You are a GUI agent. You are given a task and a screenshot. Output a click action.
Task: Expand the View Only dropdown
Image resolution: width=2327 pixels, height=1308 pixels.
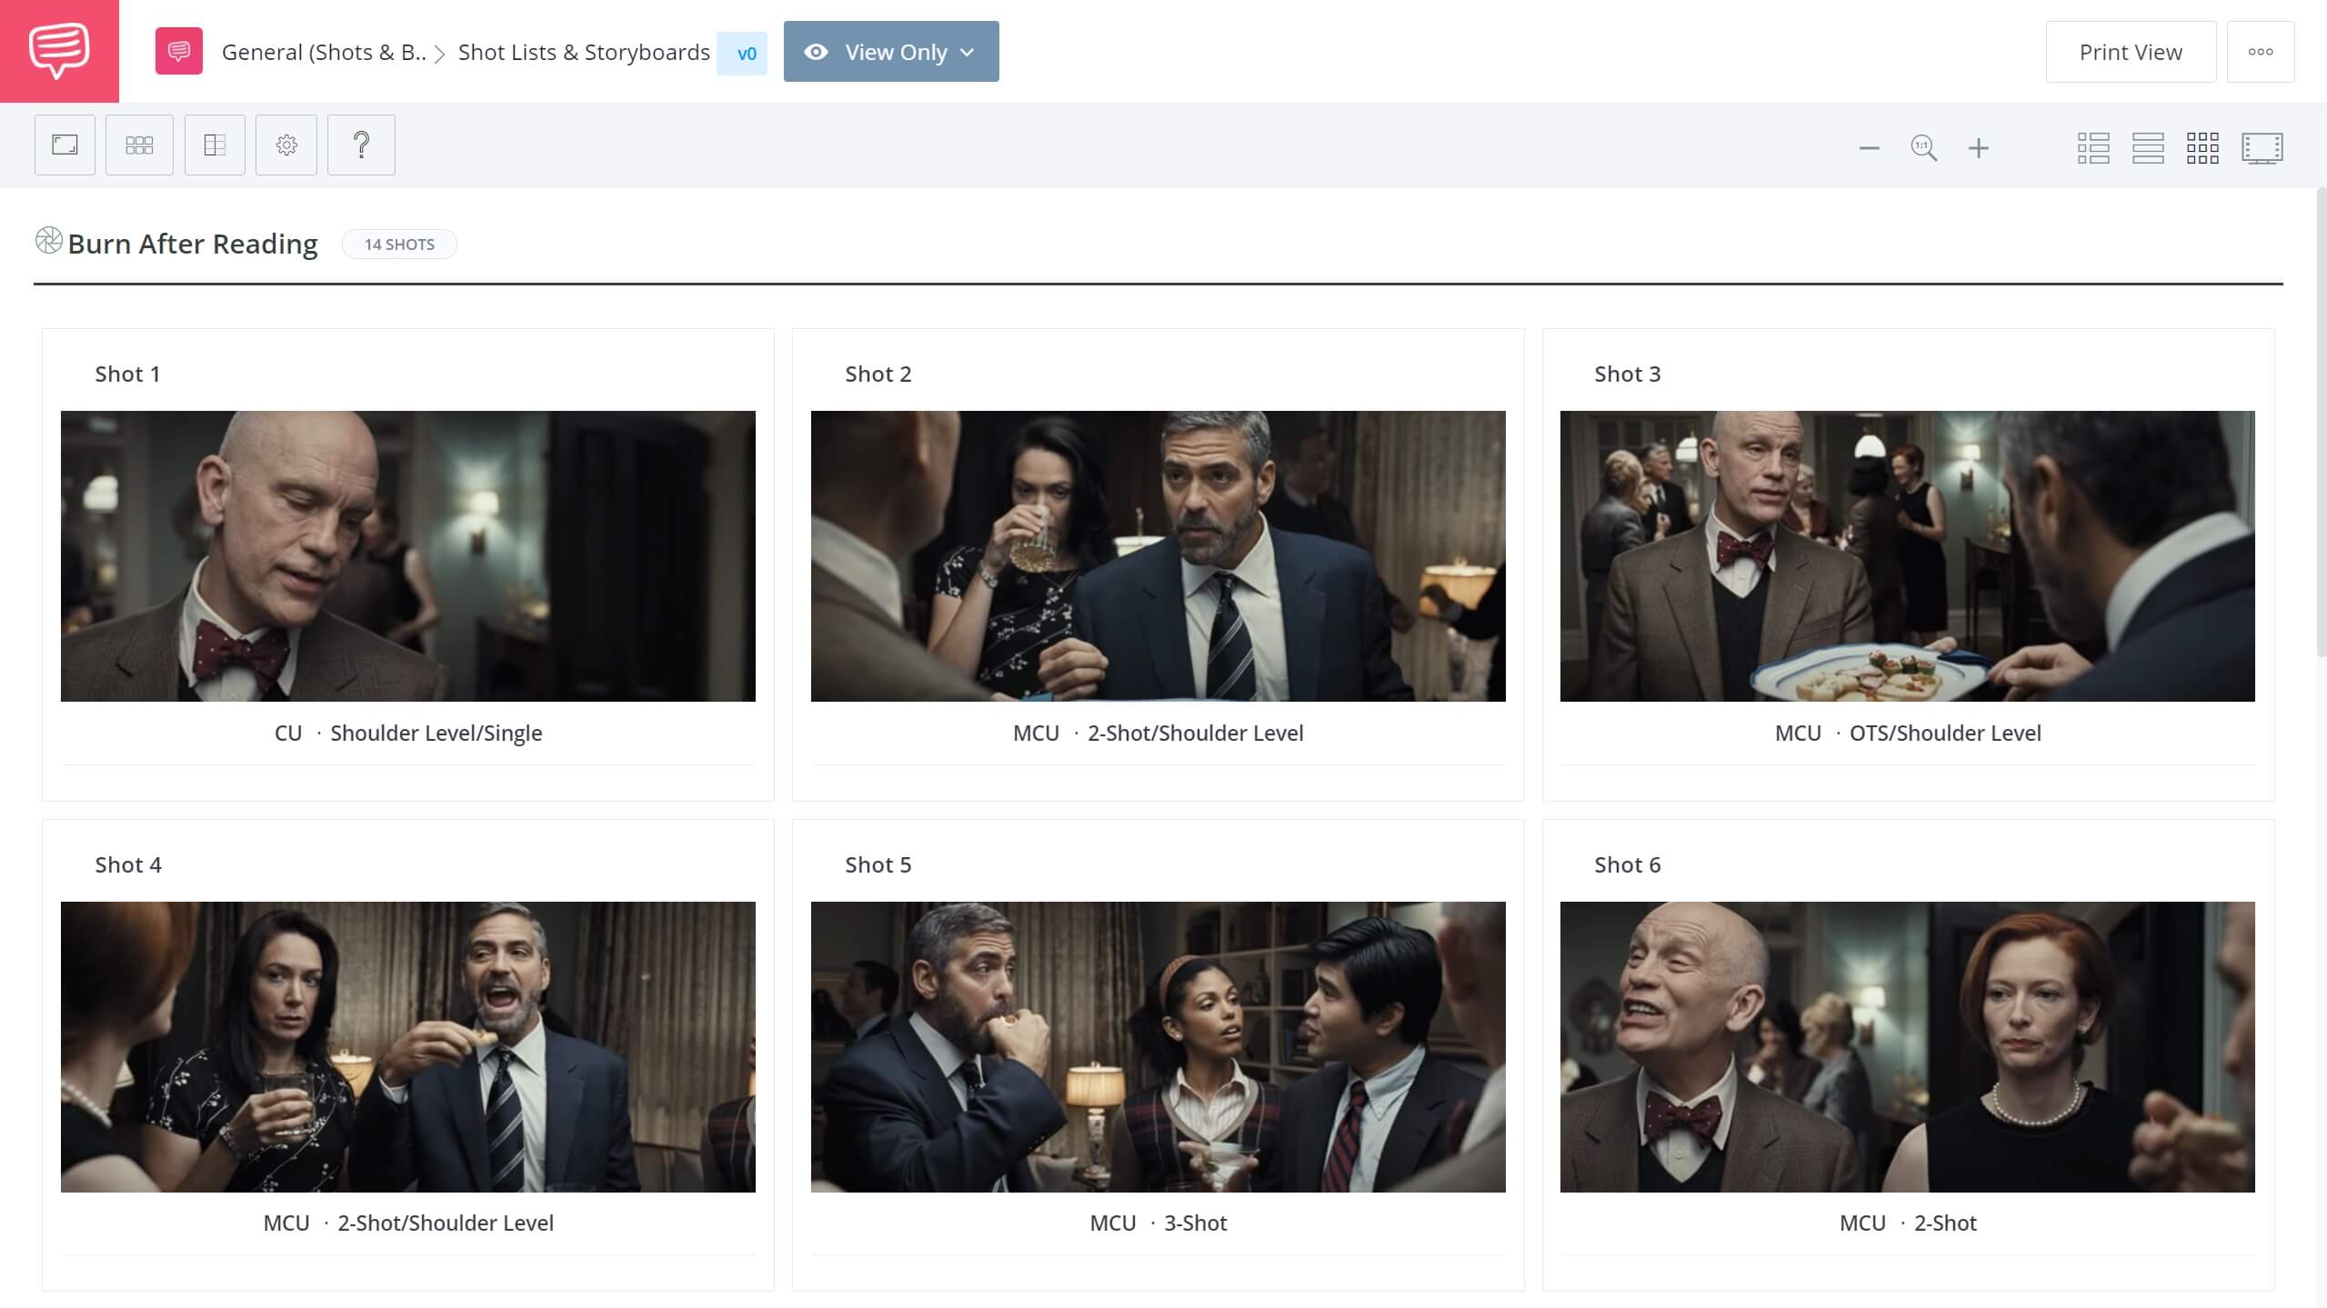(891, 52)
